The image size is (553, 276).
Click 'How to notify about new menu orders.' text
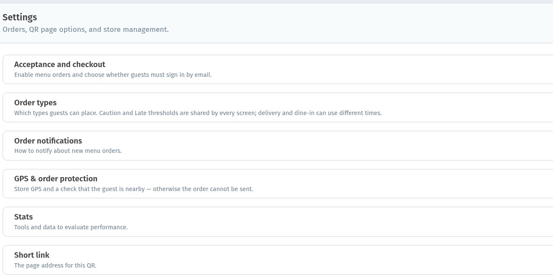(x=68, y=151)
